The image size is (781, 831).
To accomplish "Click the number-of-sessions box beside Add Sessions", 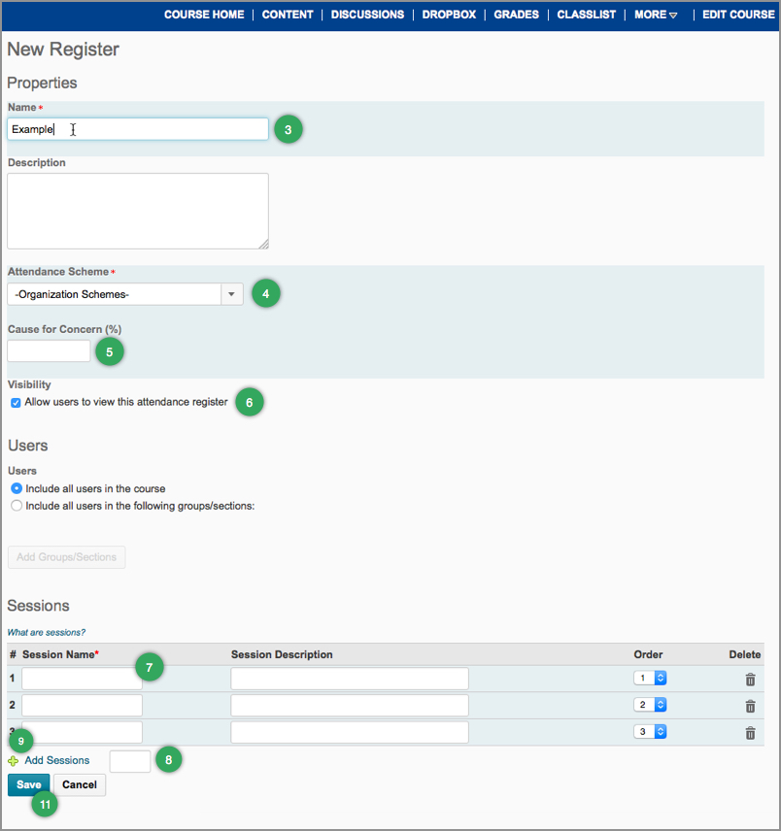I will [x=130, y=761].
